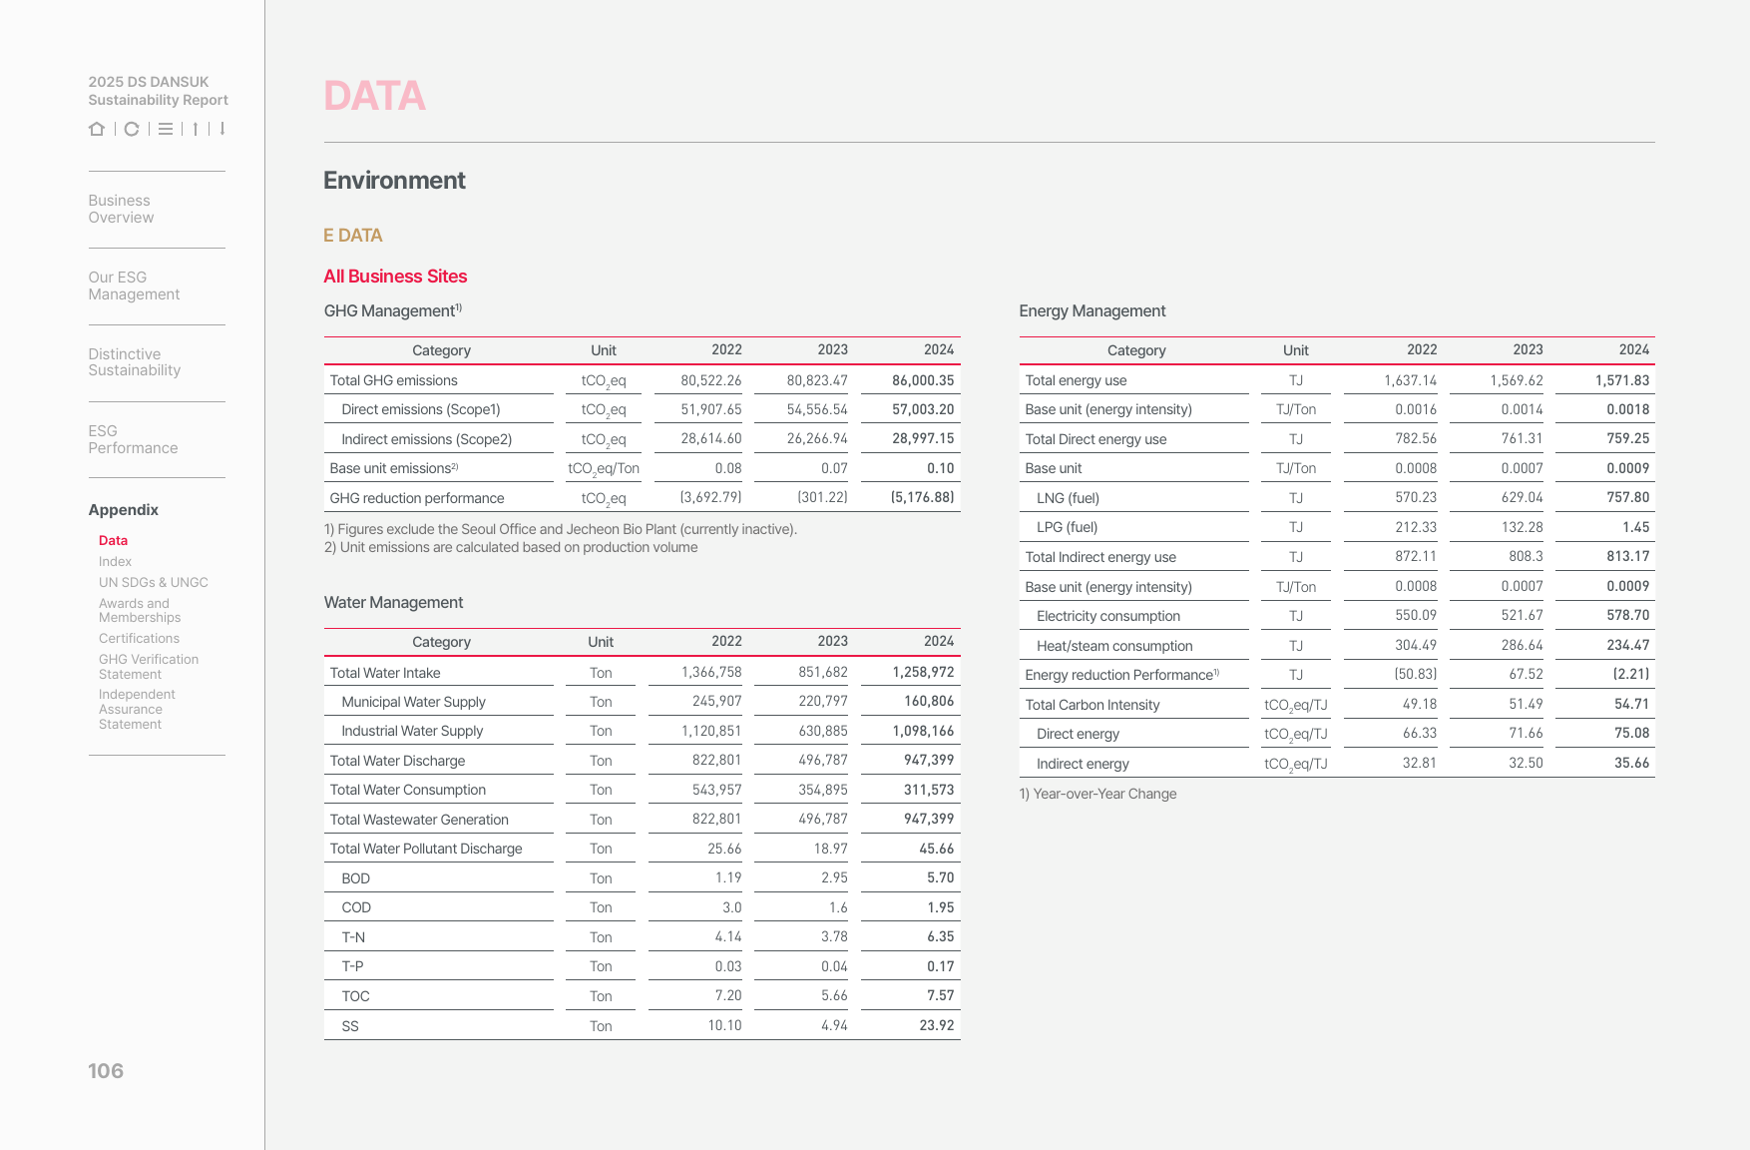The width and height of the screenshot is (1750, 1150).
Task: Click the 'Environment' heading
Action: pos(394,181)
